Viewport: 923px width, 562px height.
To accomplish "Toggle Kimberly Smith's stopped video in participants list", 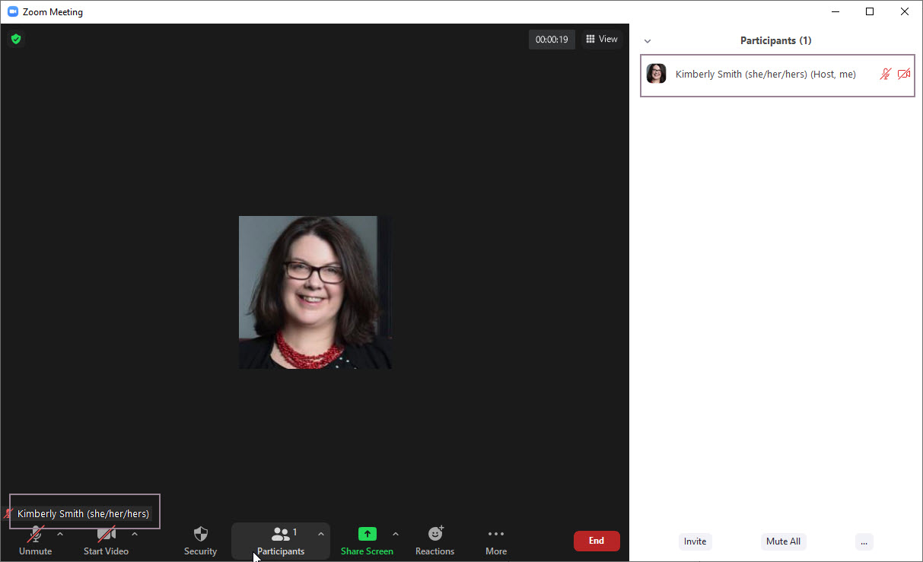I will coord(903,74).
